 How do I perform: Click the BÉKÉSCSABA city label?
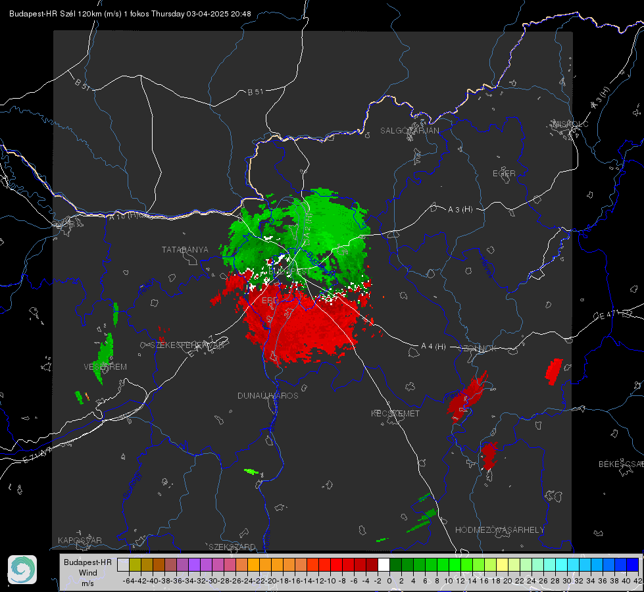pos(621,464)
